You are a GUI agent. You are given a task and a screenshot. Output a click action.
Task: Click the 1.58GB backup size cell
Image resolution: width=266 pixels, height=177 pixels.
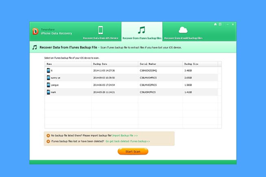pos(188,85)
